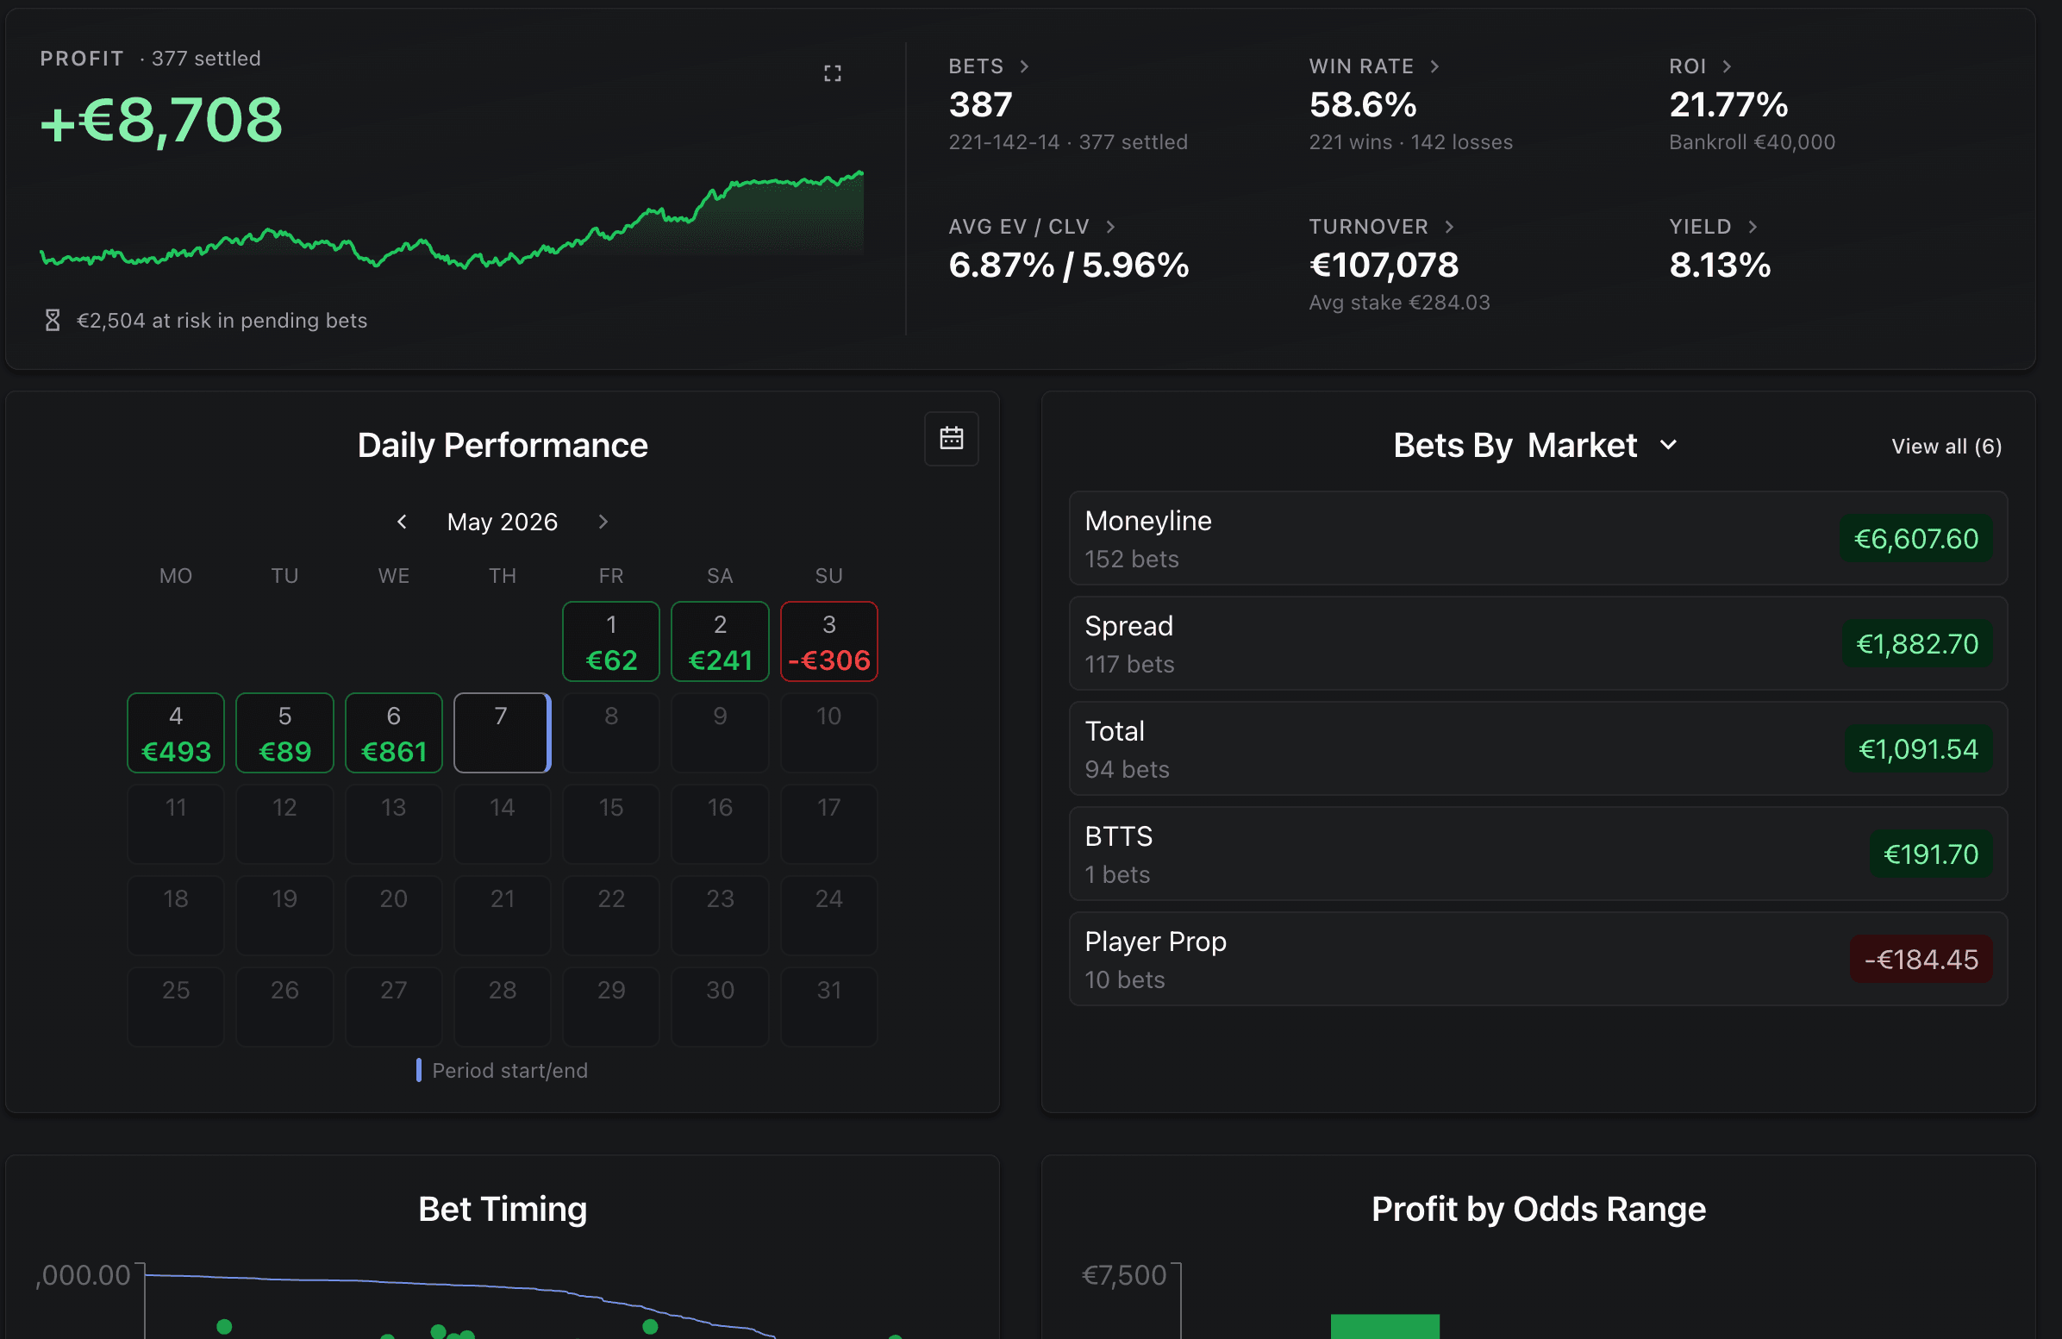
Task: Click the View all (6) link
Action: (1946, 447)
